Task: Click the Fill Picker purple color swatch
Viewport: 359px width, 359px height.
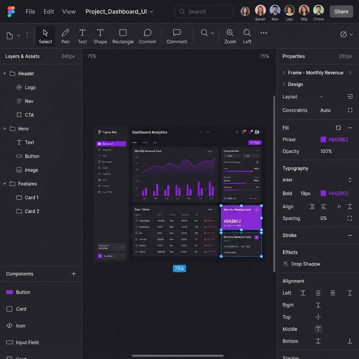Action: [x=323, y=140]
